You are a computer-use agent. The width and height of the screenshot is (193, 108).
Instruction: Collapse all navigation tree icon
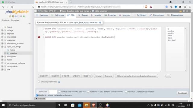click(x=30, y=24)
